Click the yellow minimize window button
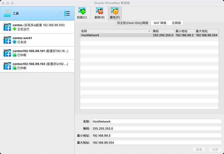 (x=8, y=3)
